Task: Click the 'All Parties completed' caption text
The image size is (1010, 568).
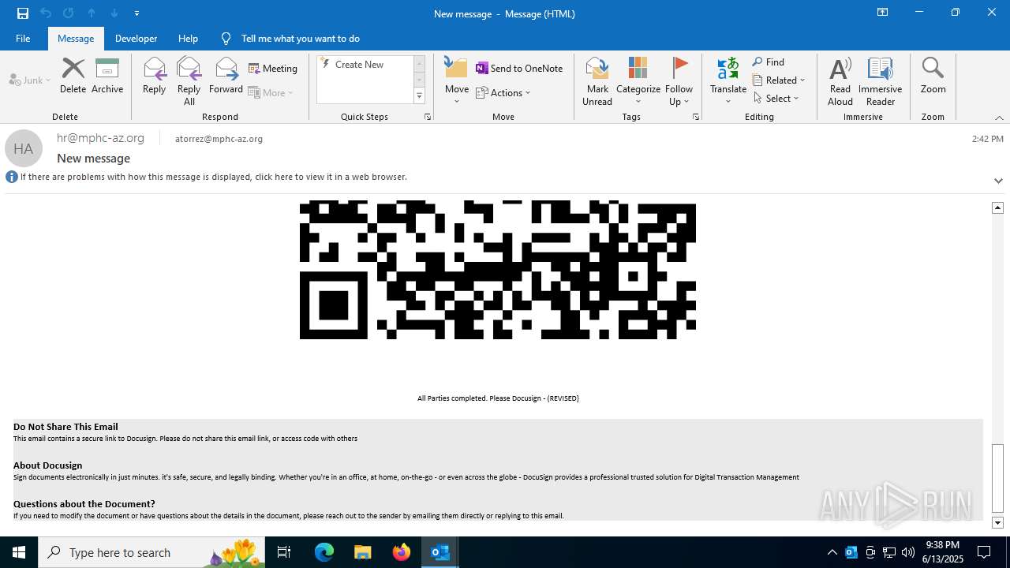Action: (x=498, y=398)
